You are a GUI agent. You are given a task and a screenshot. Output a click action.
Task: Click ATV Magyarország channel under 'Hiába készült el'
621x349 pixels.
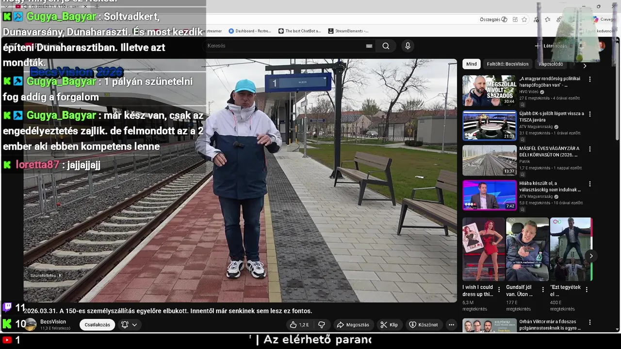coord(536,196)
